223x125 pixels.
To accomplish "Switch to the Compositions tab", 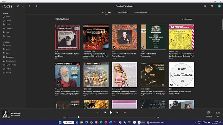I will coord(141,12).
